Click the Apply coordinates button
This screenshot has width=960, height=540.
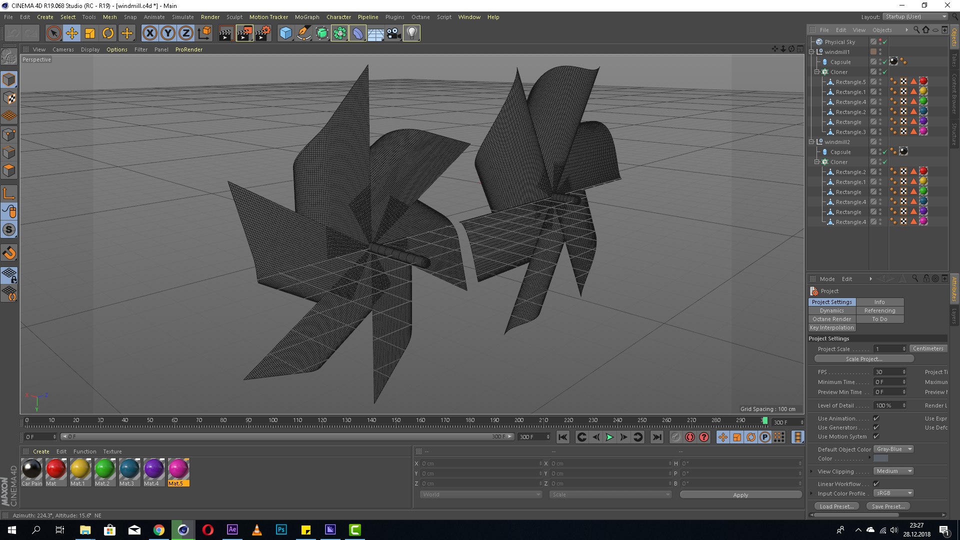740,495
